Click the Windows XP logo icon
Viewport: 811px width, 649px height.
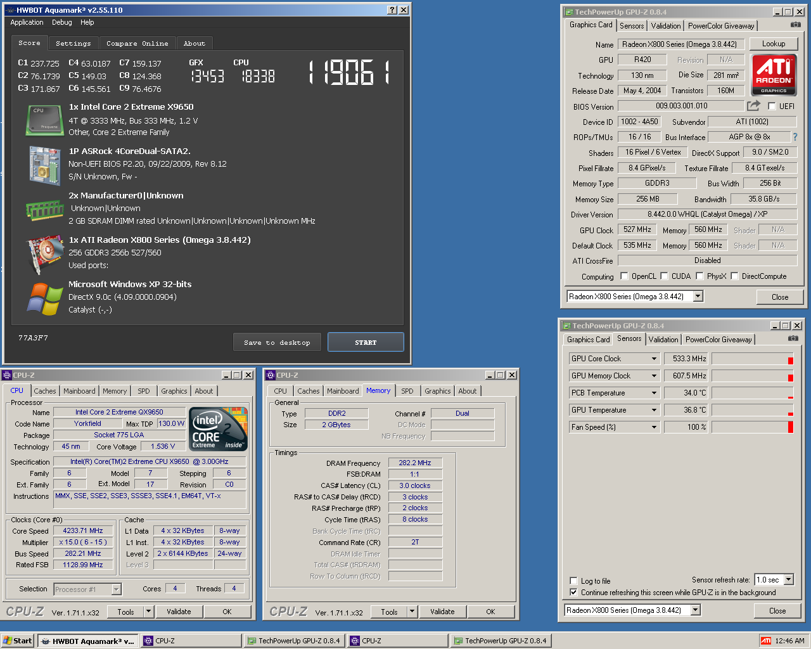pos(44,299)
